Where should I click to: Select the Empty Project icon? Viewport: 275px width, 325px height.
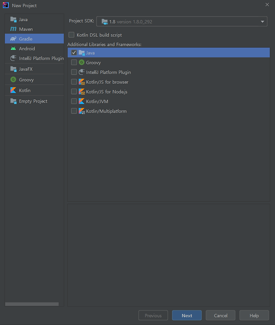click(x=13, y=101)
